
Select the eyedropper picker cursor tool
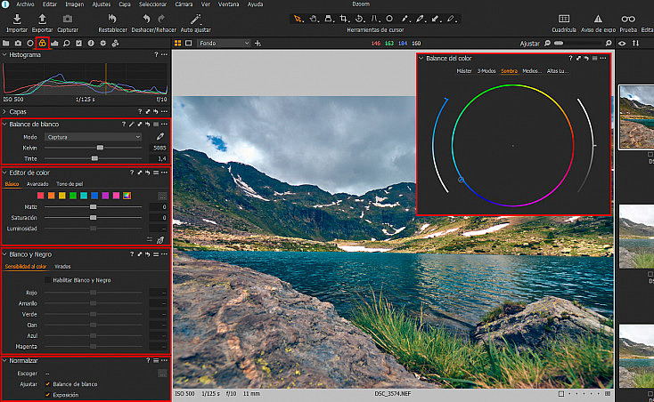tap(405, 19)
